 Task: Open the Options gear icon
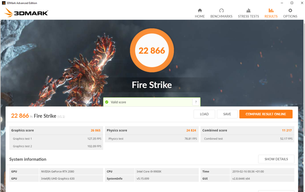pos(290,11)
